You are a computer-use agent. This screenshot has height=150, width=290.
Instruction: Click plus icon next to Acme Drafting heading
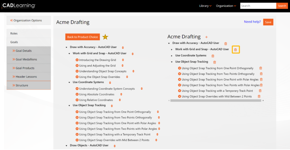(x=206, y=37)
